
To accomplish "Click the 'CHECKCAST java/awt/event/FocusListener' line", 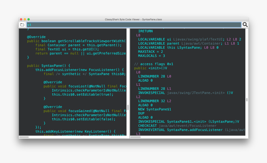I will (177, 126).
